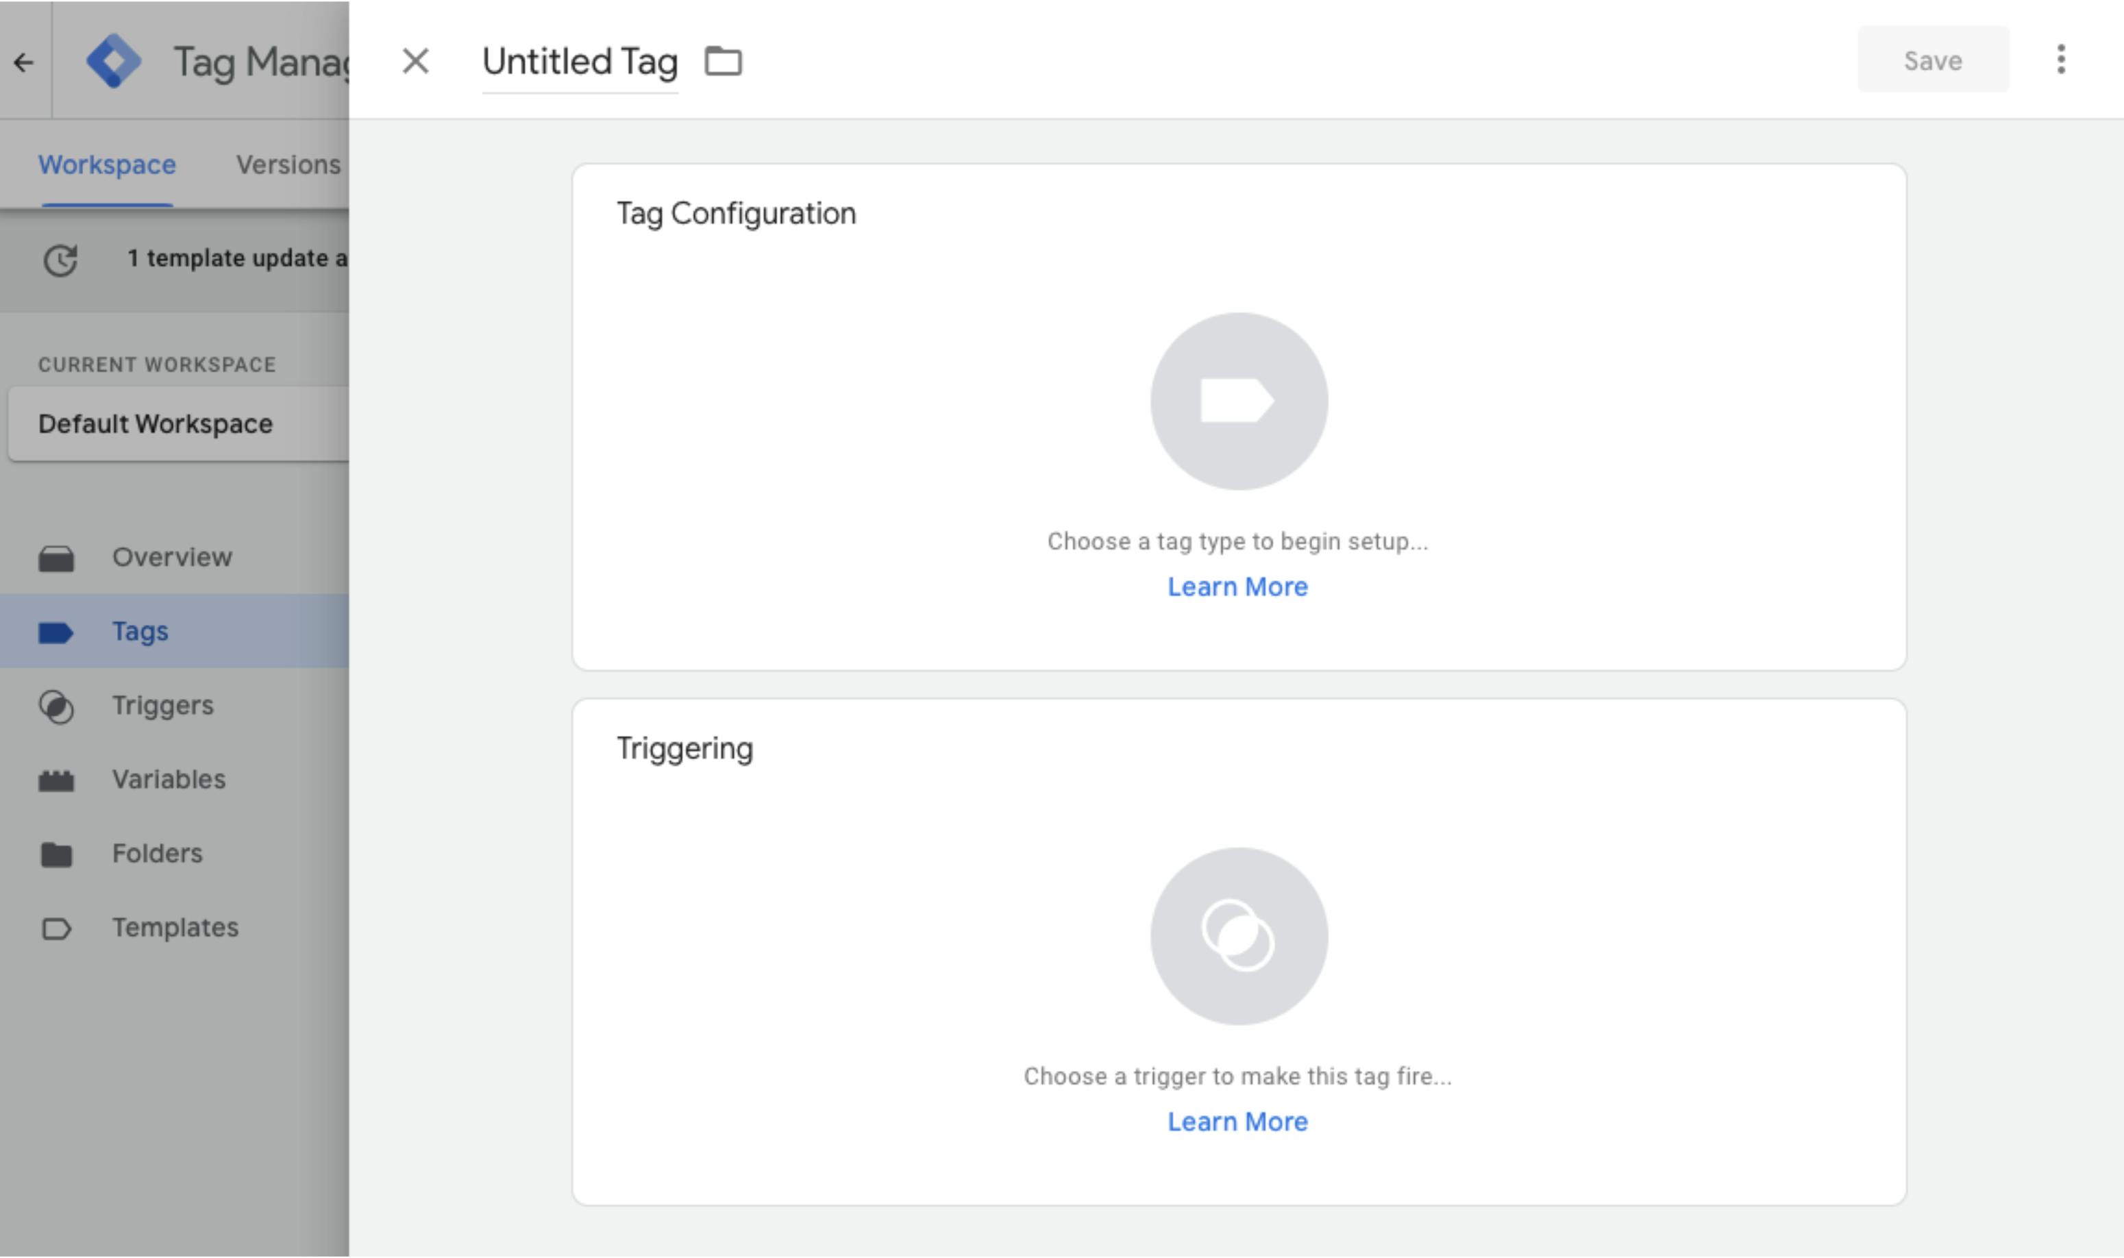Click the trigger placeholder circle icon
The width and height of the screenshot is (2124, 1258).
pos(1238,936)
